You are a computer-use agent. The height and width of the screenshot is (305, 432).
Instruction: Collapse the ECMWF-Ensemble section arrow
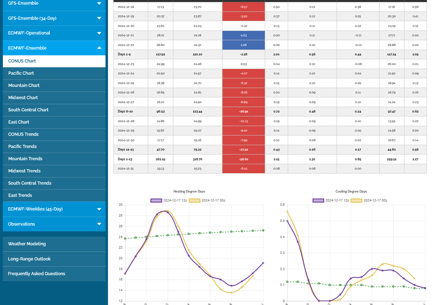(x=99, y=48)
